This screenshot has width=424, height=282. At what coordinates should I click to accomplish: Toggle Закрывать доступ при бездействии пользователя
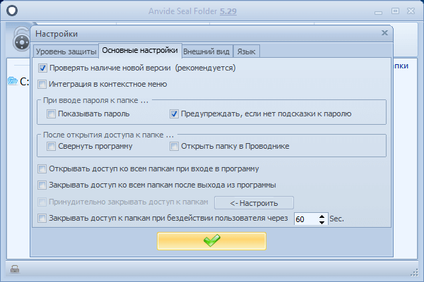pos(42,218)
